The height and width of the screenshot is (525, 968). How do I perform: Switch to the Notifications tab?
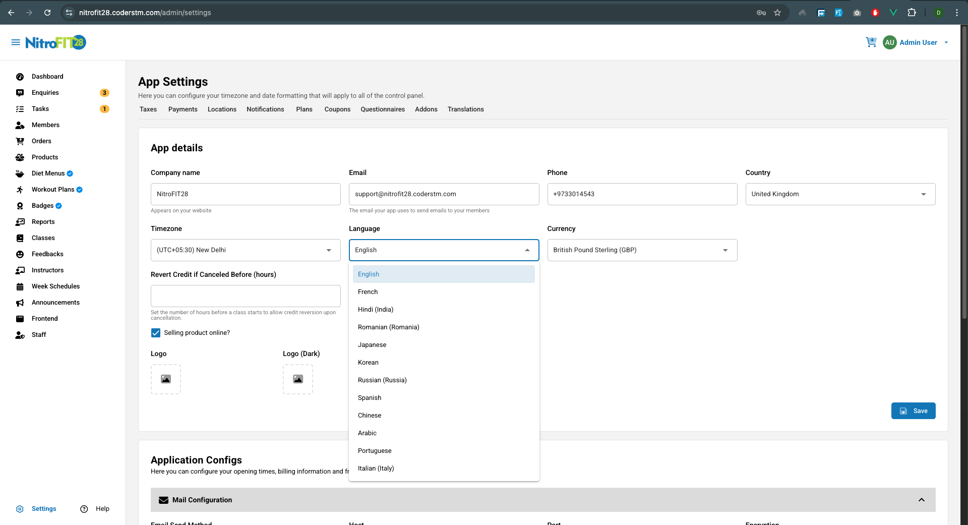click(265, 109)
